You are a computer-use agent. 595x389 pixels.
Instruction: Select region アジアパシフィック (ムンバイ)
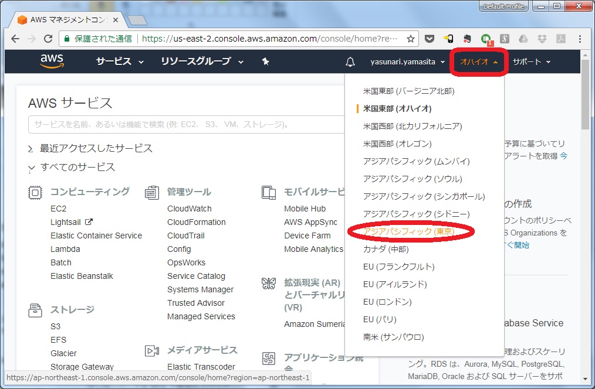416,161
